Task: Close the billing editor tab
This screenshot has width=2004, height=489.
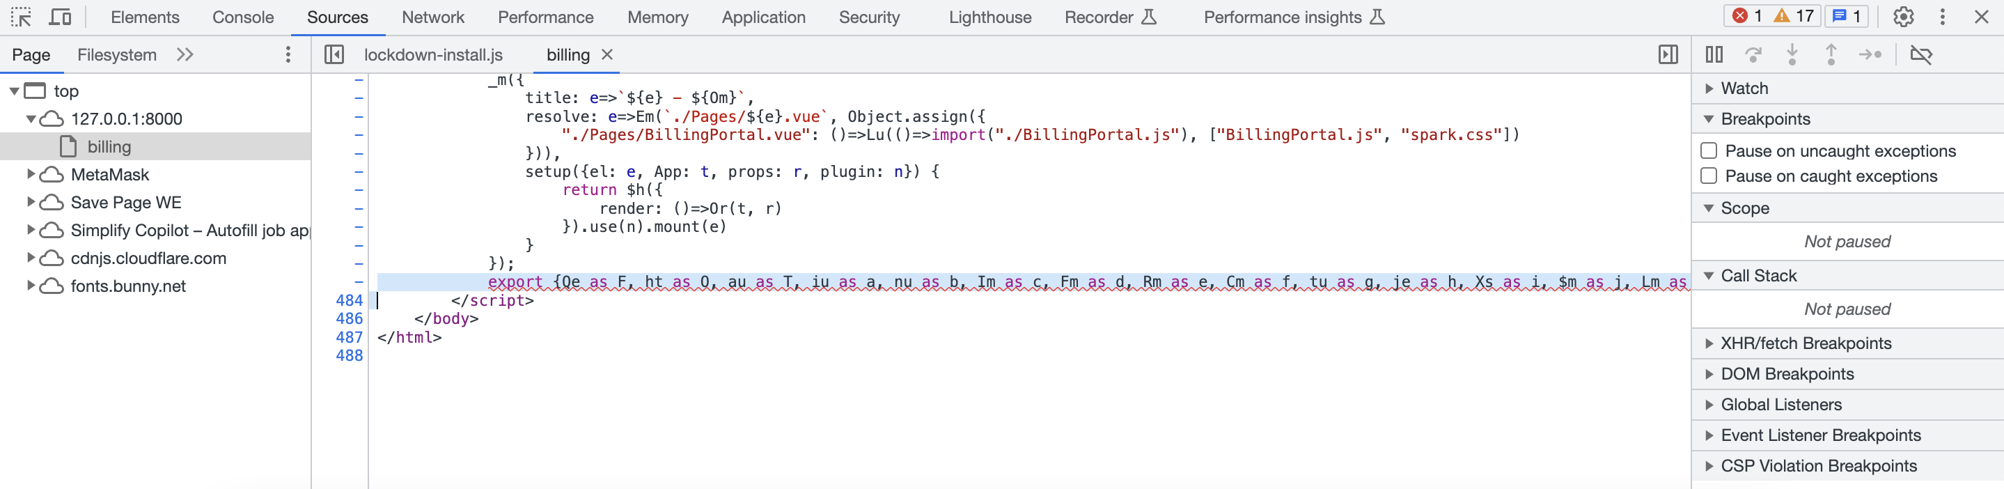Action: [x=608, y=54]
